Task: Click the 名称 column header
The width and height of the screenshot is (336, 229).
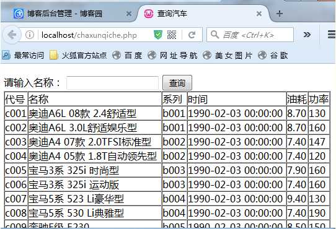Action: [95, 99]
